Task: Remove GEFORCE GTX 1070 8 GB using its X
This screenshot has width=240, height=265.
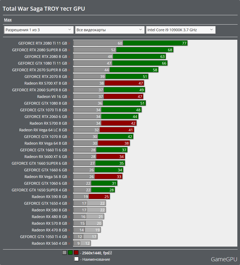Action: pos(69,137)
